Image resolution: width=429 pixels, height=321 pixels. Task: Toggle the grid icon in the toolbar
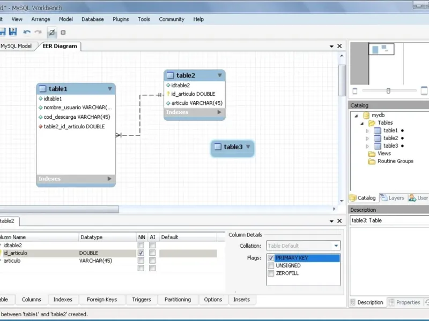tap(63, 33)
